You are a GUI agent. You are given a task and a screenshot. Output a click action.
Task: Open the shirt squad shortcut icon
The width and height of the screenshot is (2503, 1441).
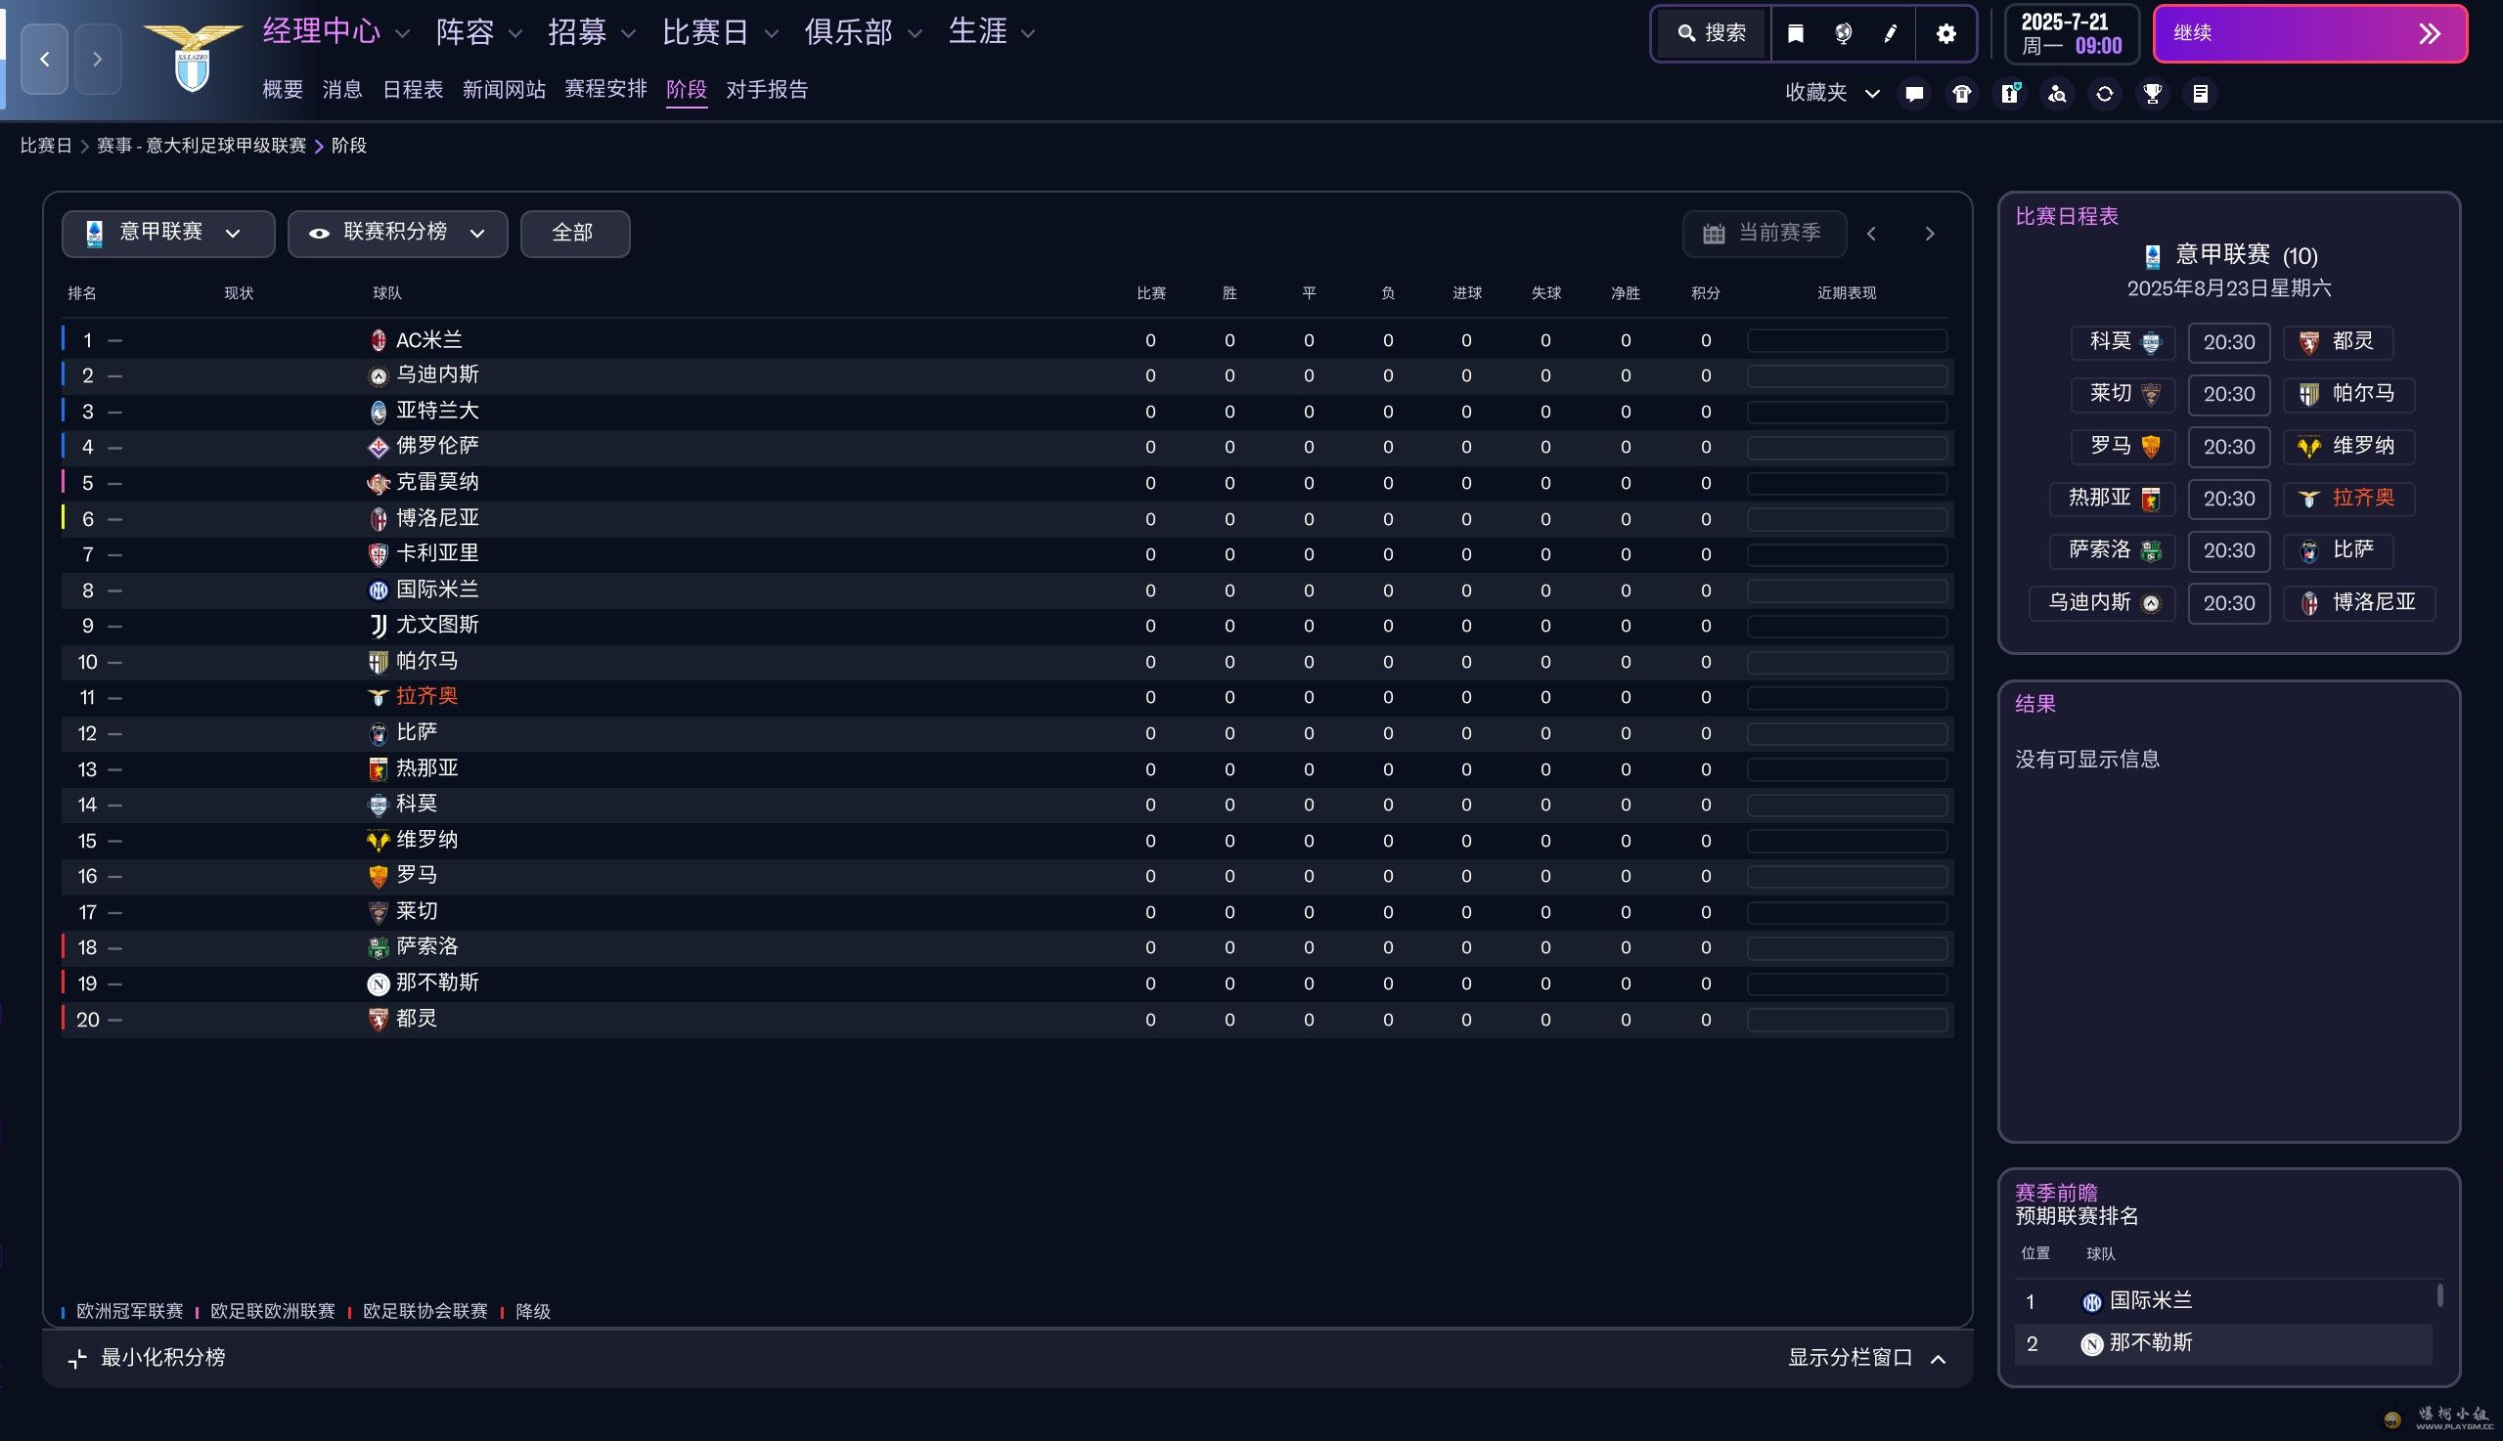point(1961,93)
